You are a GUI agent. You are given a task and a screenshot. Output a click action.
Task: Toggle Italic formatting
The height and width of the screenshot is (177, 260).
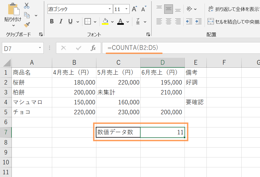click(x=61, y=21)
